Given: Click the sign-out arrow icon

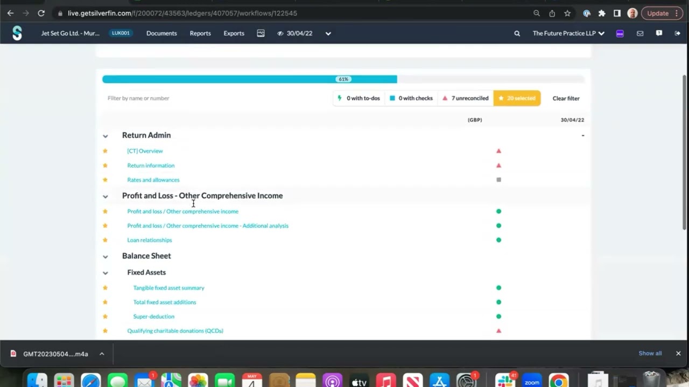Looking at the screenshot, I should click(x=677, y=33).
